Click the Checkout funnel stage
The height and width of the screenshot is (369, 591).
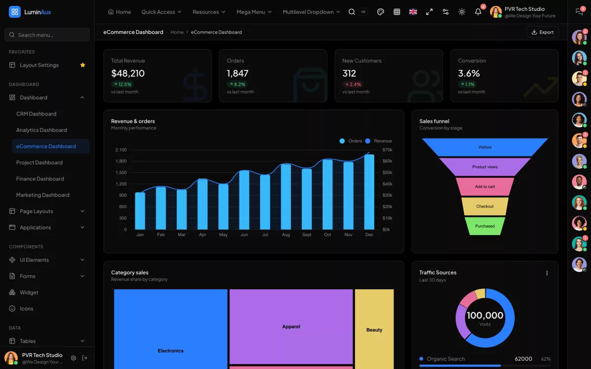485,206
